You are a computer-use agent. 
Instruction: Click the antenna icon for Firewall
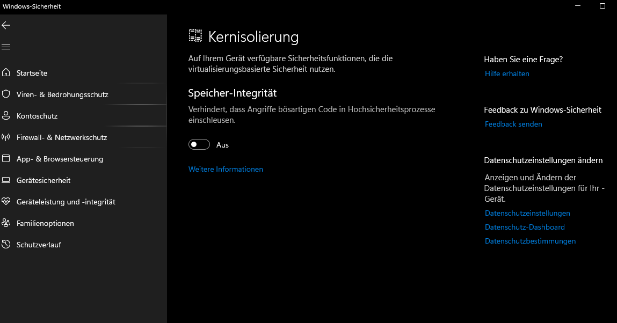pyautogui.click(x=6, y=137)
